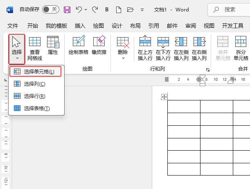This screenshot has height=189, width=250.
Task: Open the Undo history dropdown arrow
Action: (86, 10)
